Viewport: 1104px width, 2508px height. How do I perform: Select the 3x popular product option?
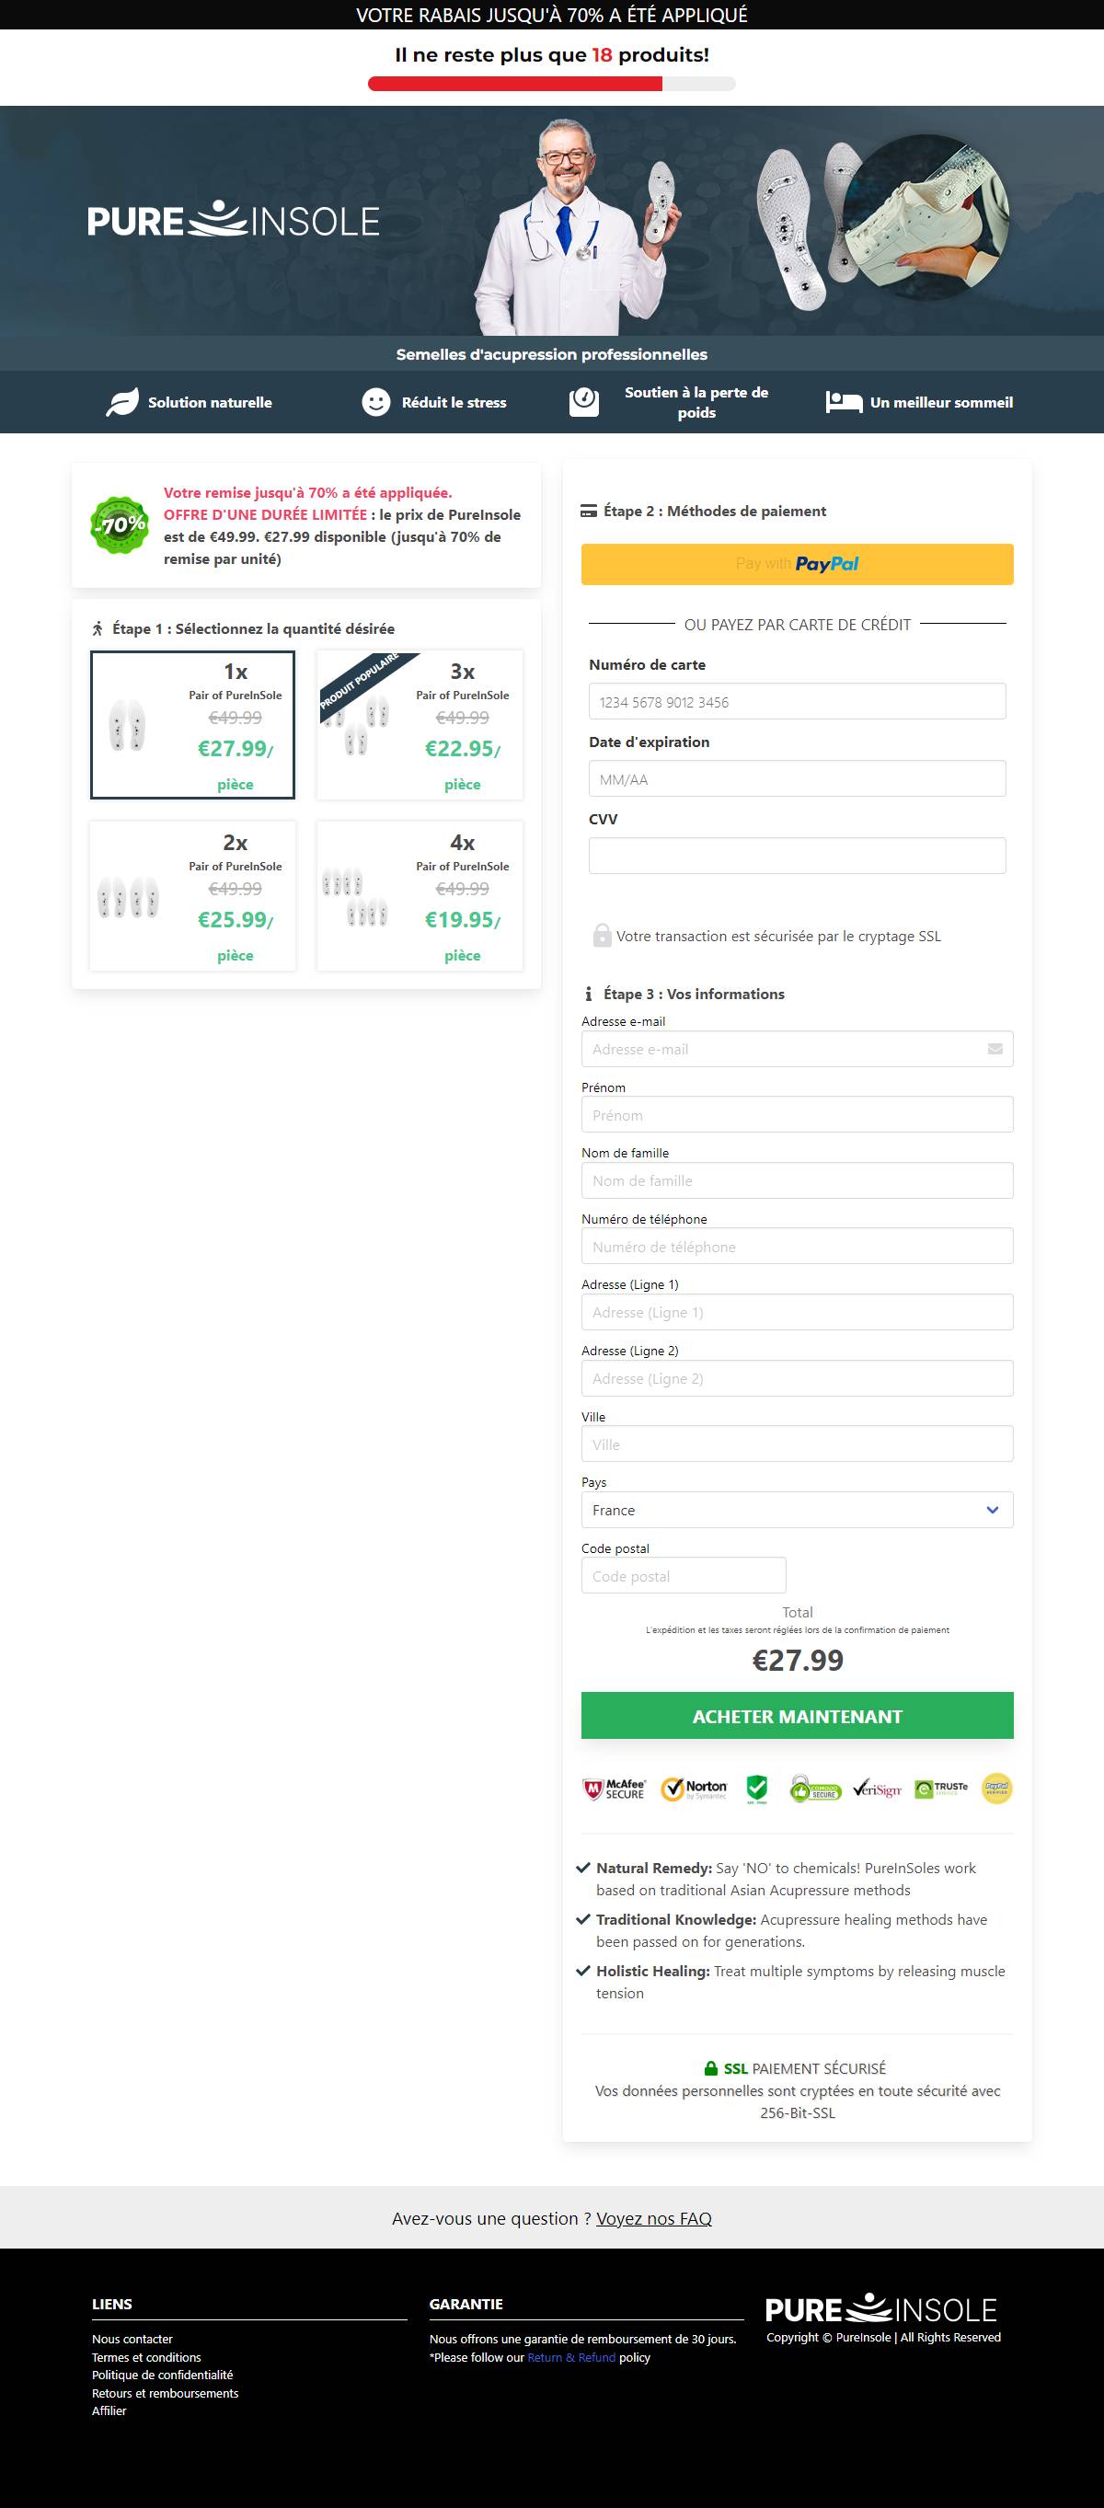(x=420, y=724)
